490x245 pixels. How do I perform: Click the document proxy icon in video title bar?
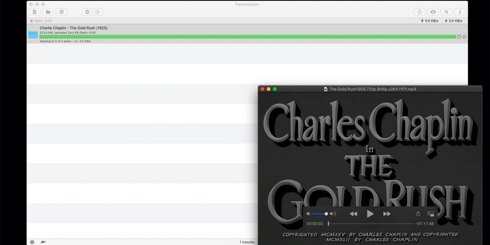click(326, 89)
